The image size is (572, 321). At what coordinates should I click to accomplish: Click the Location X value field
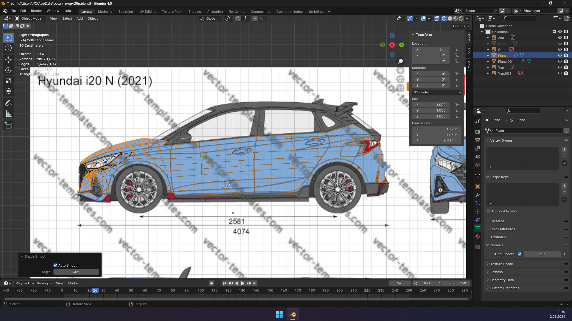click(431, 49)
